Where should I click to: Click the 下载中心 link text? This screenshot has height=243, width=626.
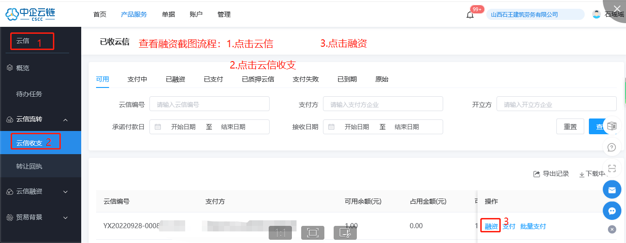pos(597,174)
